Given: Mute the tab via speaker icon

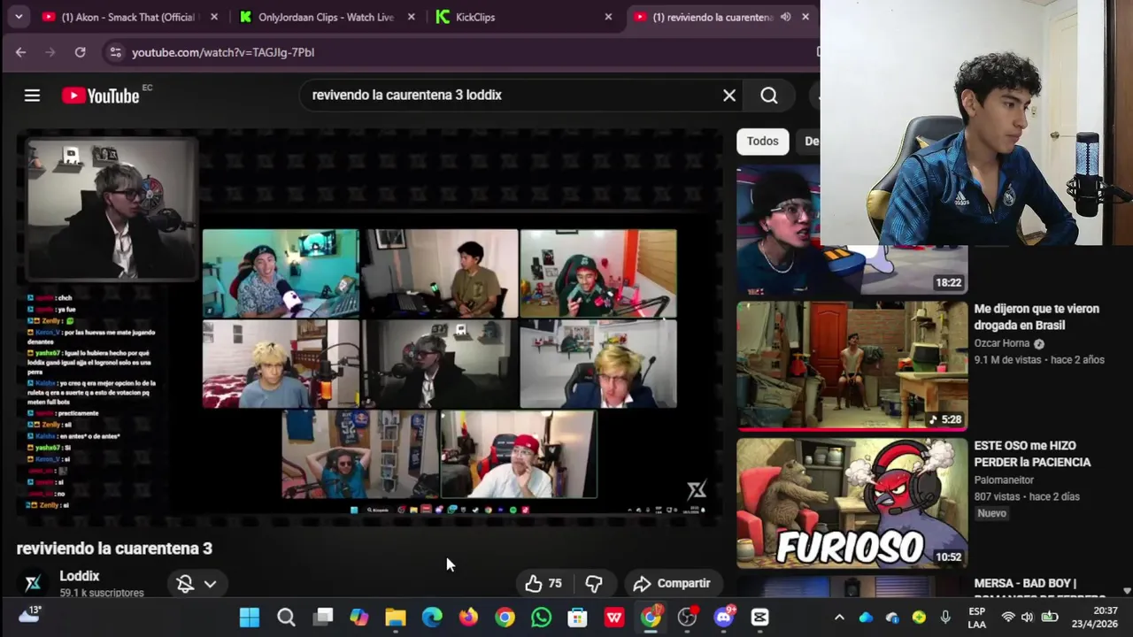Looking at the screenshot, I should (785, 17).
